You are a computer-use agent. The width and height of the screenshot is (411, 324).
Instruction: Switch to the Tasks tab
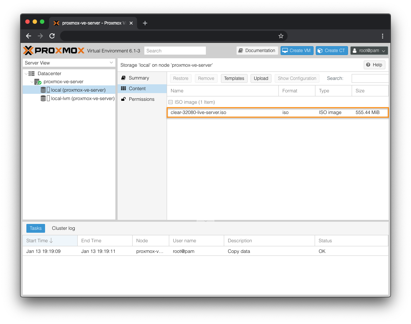coord(36,228)
